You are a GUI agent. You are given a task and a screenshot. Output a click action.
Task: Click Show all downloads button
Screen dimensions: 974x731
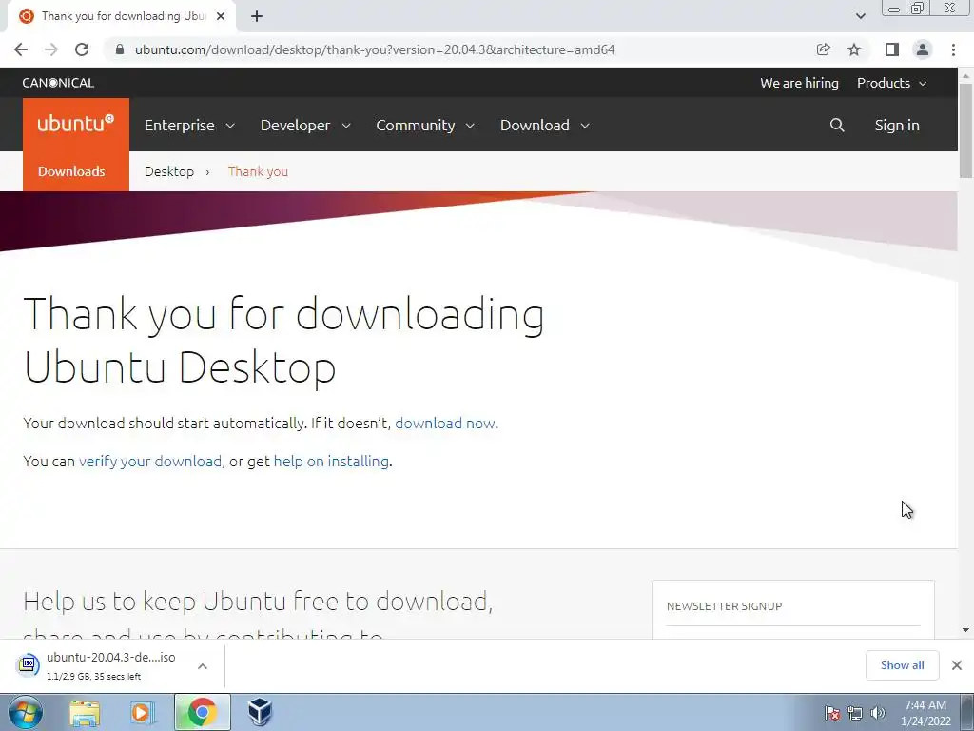[x=902, y=665]
